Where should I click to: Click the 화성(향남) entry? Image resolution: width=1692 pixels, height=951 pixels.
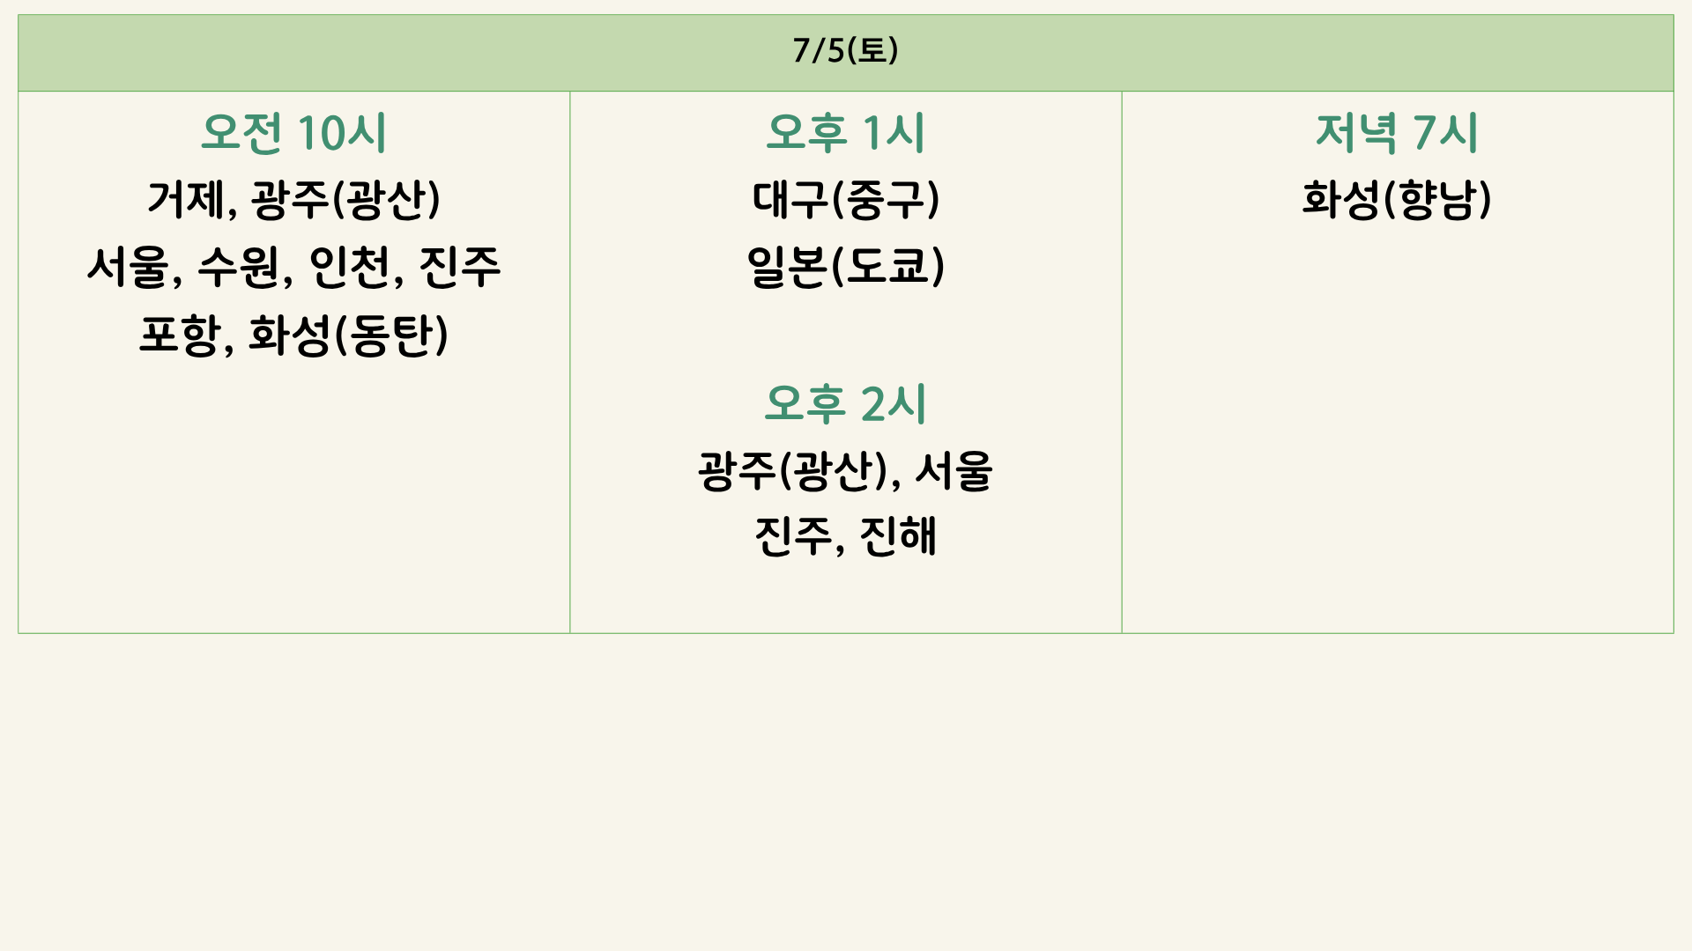click(1397, 200)
